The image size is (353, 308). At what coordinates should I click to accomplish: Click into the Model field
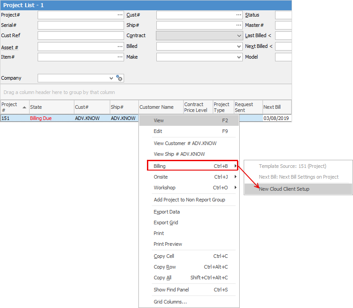tap(283, 57)
